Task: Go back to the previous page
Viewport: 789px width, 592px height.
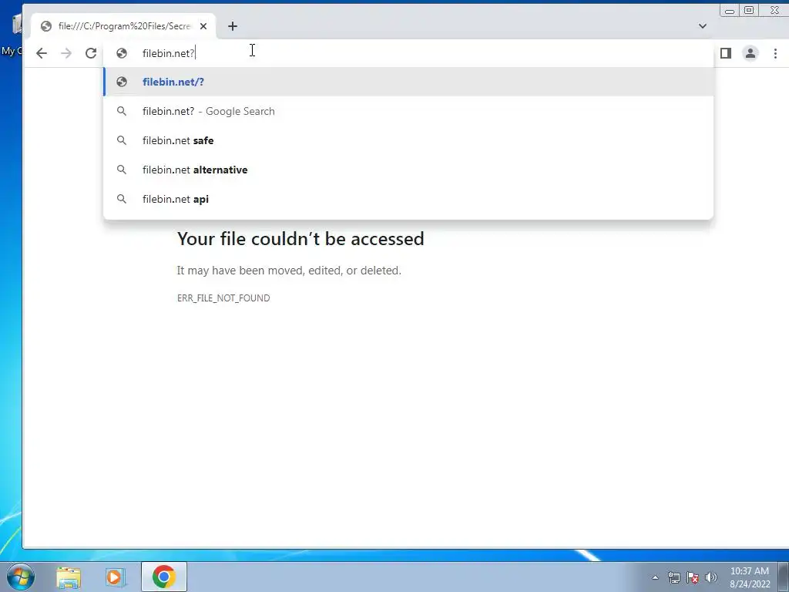Action: 42,53
